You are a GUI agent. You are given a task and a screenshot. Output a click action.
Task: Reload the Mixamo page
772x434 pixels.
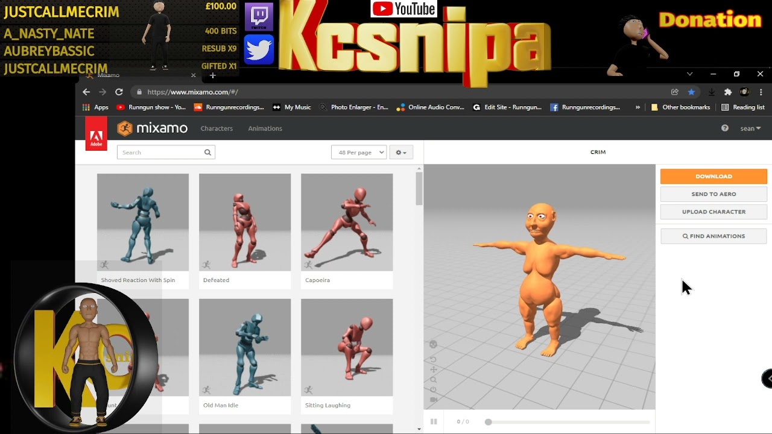pyautogui.click(x=119, y=92)
